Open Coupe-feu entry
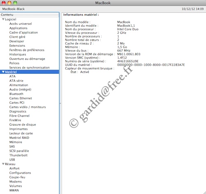206x194 pixels. (x=17, y=177)
